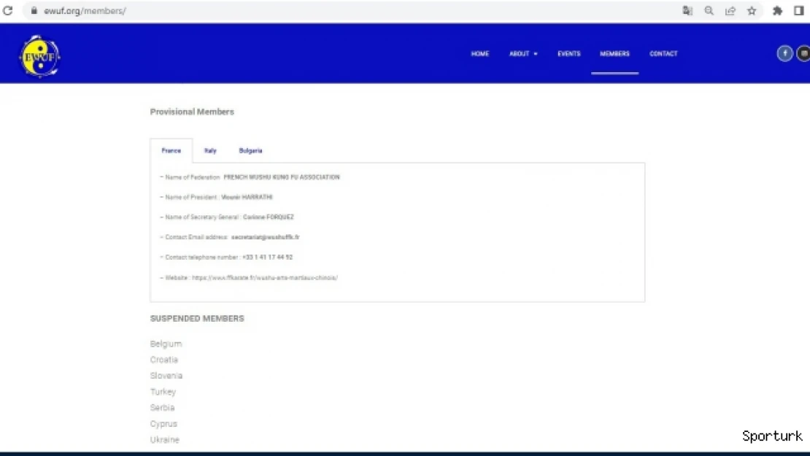View site info via padlock icon
Screen dimensions: 810x456
(x=33, y=11)
